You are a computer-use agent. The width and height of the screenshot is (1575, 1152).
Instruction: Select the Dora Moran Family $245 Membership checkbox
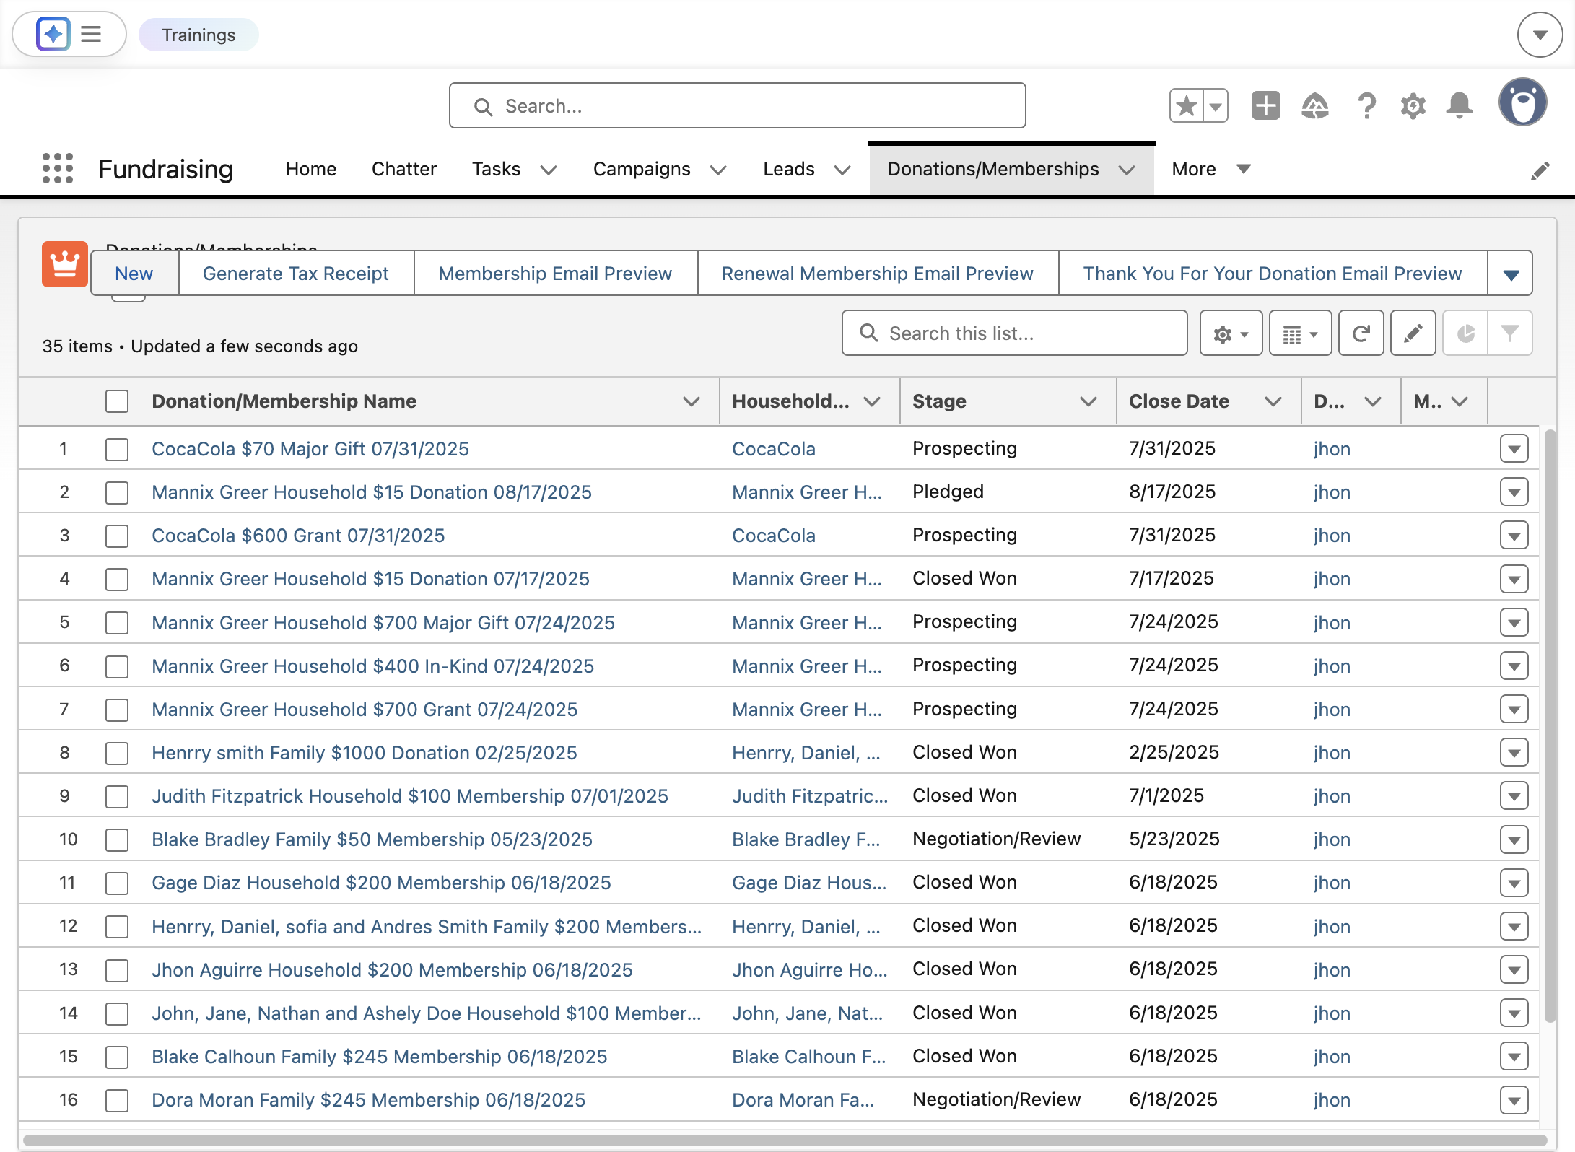point(117,1100)
